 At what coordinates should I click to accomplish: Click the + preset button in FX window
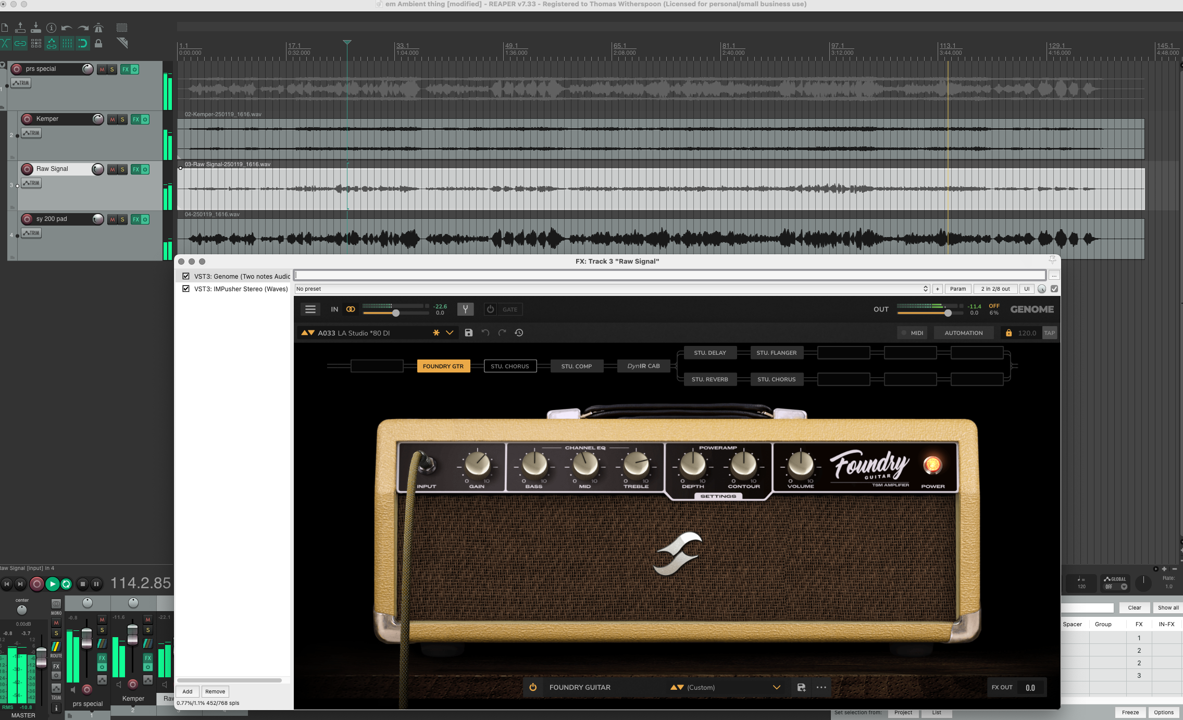(938, 289)
